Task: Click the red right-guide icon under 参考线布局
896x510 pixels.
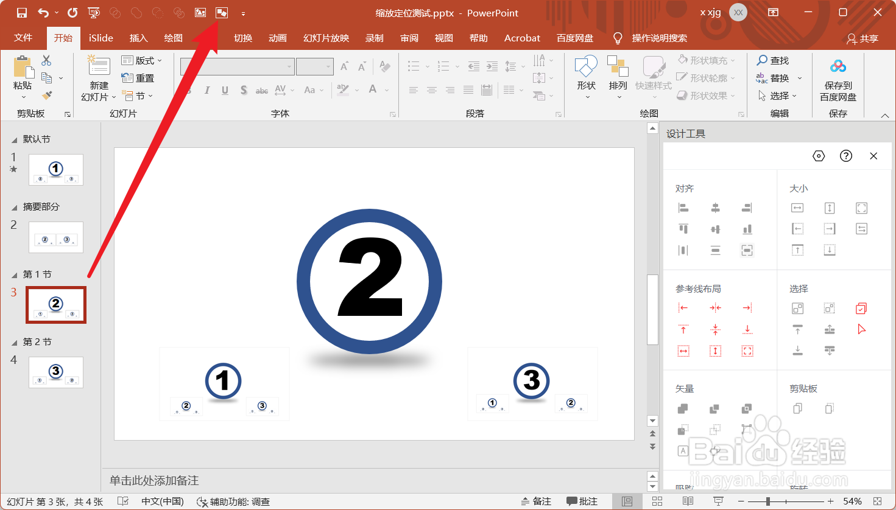Action: (747, 308)
